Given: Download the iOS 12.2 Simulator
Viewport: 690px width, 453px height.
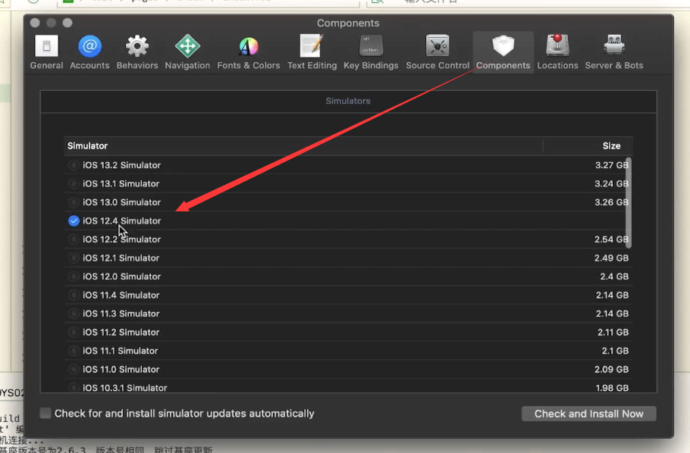Looking at the screenshot, I should (74, 239).
